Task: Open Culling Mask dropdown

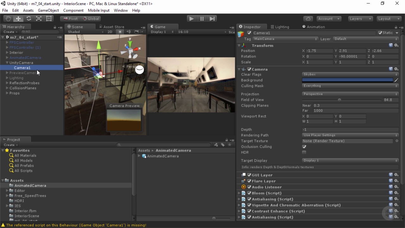Action: (x=350, y=86)
